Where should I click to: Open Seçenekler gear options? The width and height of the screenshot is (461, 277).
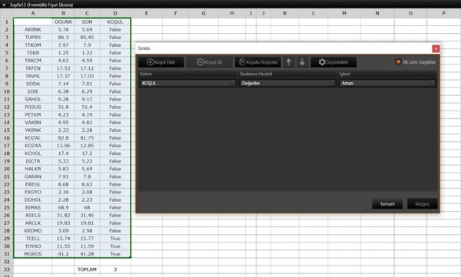click(322, 62)
